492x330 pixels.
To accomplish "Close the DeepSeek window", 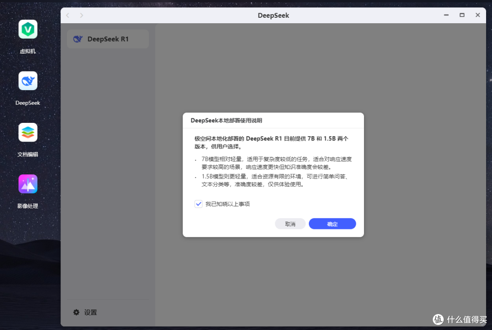I will [477, 15].
